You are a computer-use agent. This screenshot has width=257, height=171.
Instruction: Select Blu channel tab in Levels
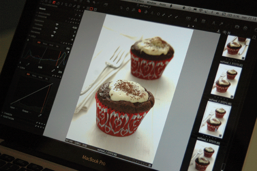pyautogui.click(x=57, y=46)
